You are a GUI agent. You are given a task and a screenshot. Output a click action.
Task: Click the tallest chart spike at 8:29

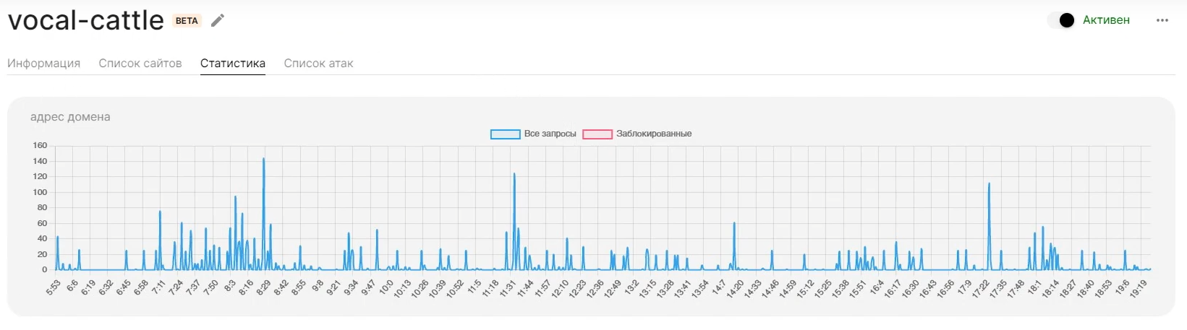[263, 160]
